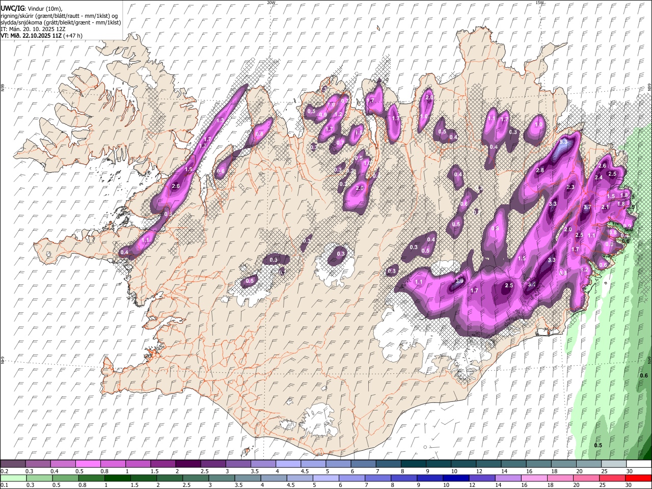Click the black '0.6' offshore rain value

[x=643, y=375]
